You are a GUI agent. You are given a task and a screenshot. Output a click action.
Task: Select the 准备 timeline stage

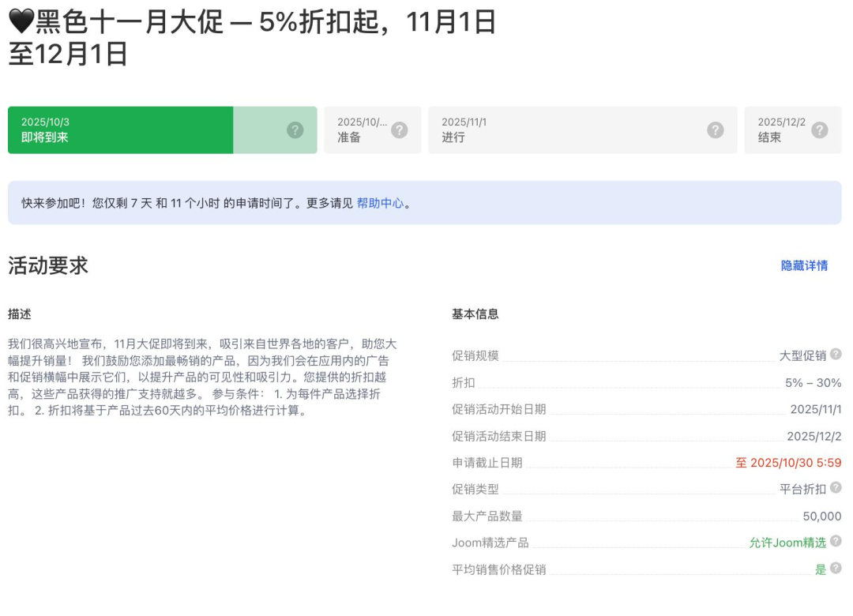click(359, 130)
